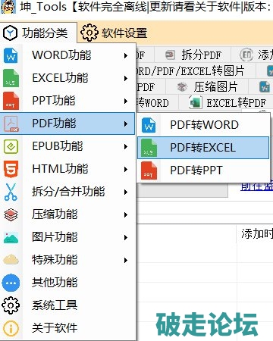Click the 拆分PDF toolbar button
The width and height of the screenshot is (273, 341).
[x=193, y=55]
